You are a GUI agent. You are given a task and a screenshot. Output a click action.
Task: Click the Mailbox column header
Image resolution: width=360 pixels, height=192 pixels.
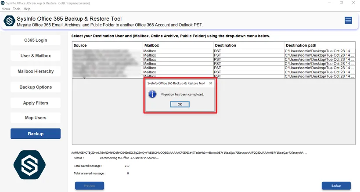pos(178,45)
